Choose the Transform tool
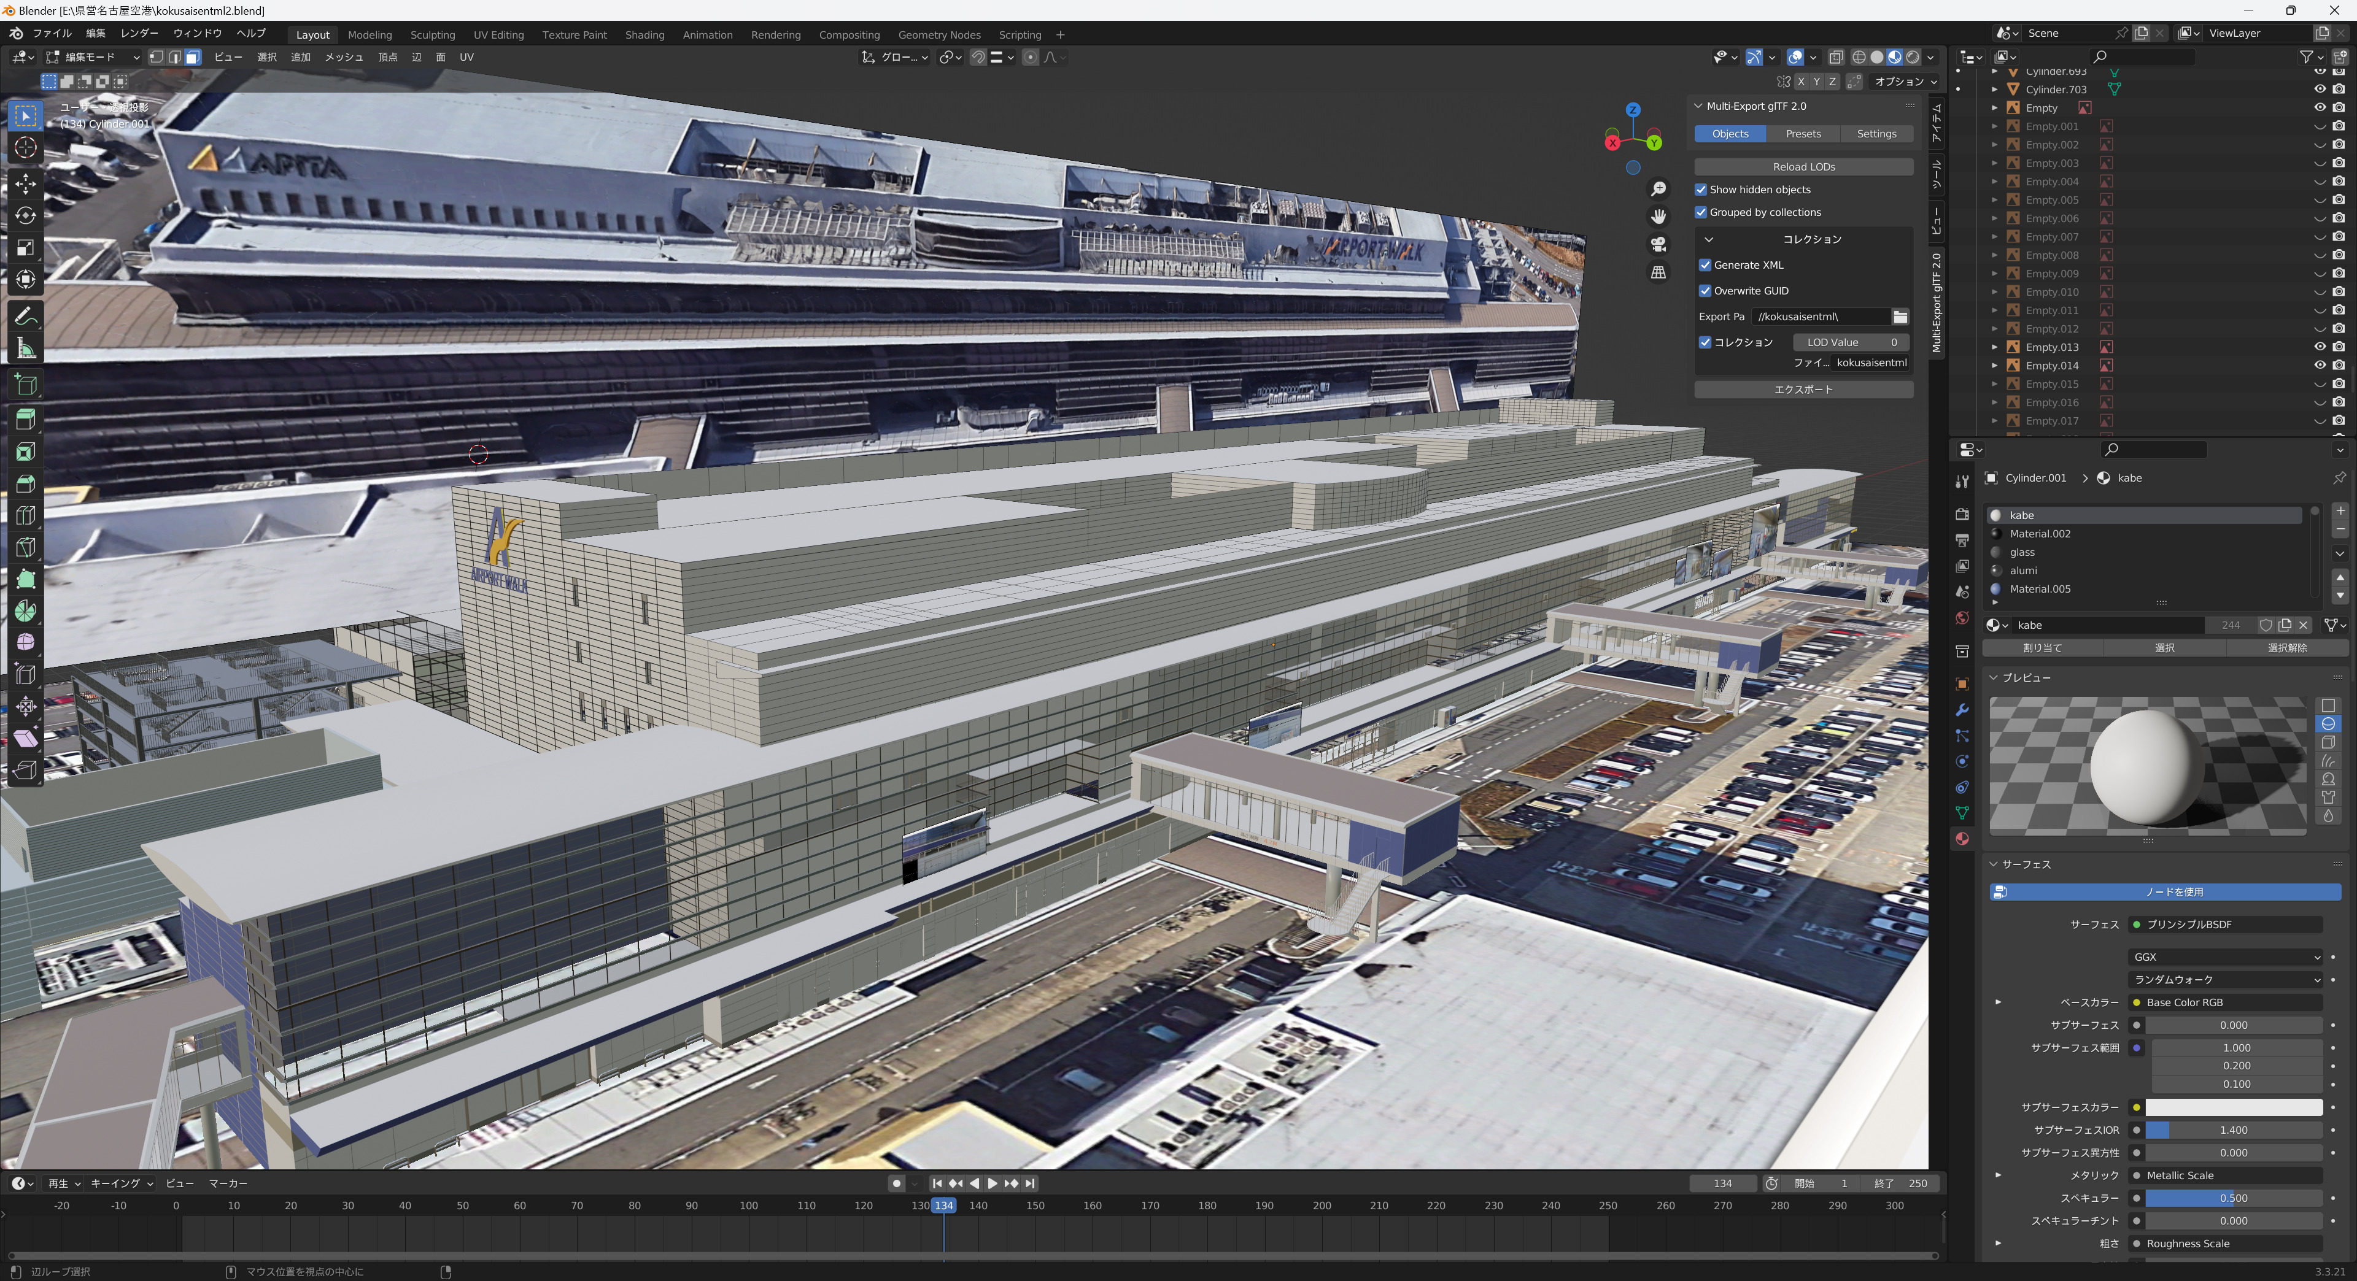2357x1281 pixels. [26, 280]
